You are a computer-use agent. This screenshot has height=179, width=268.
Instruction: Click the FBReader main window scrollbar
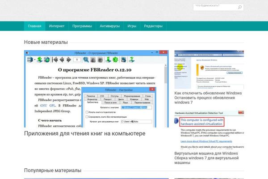click(x=165, y=95)
